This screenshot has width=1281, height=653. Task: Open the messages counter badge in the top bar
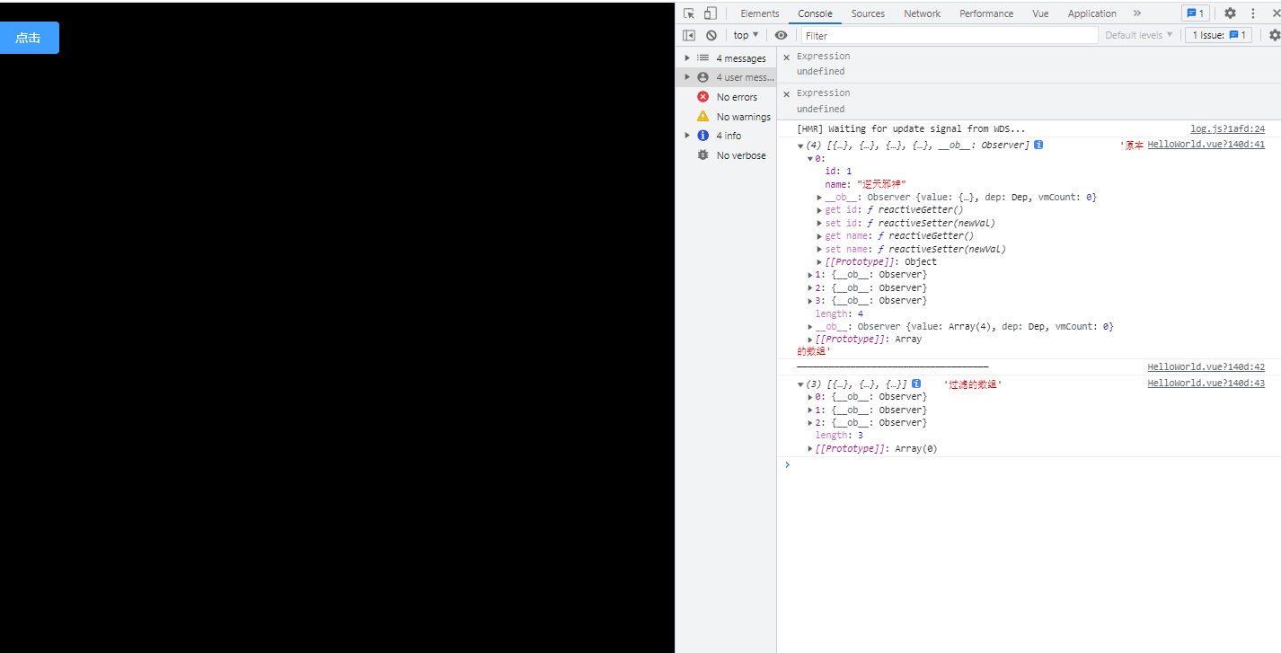click(x=1195, y=13)
